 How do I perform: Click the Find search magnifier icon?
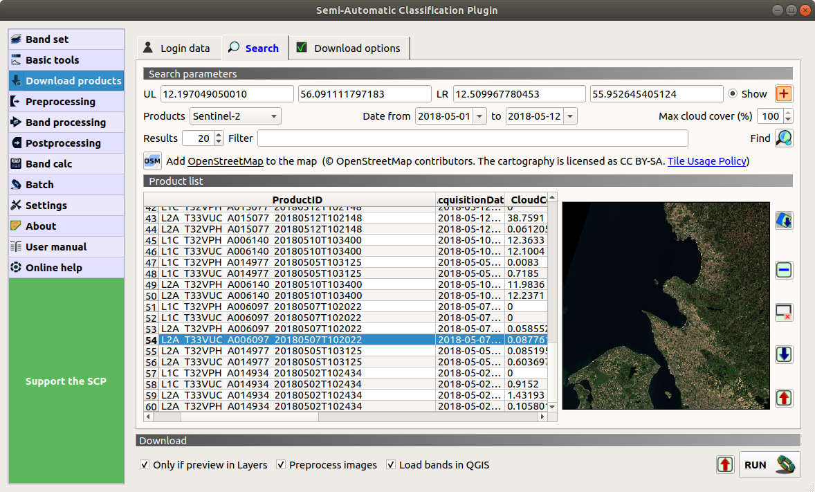pos(783,138)
